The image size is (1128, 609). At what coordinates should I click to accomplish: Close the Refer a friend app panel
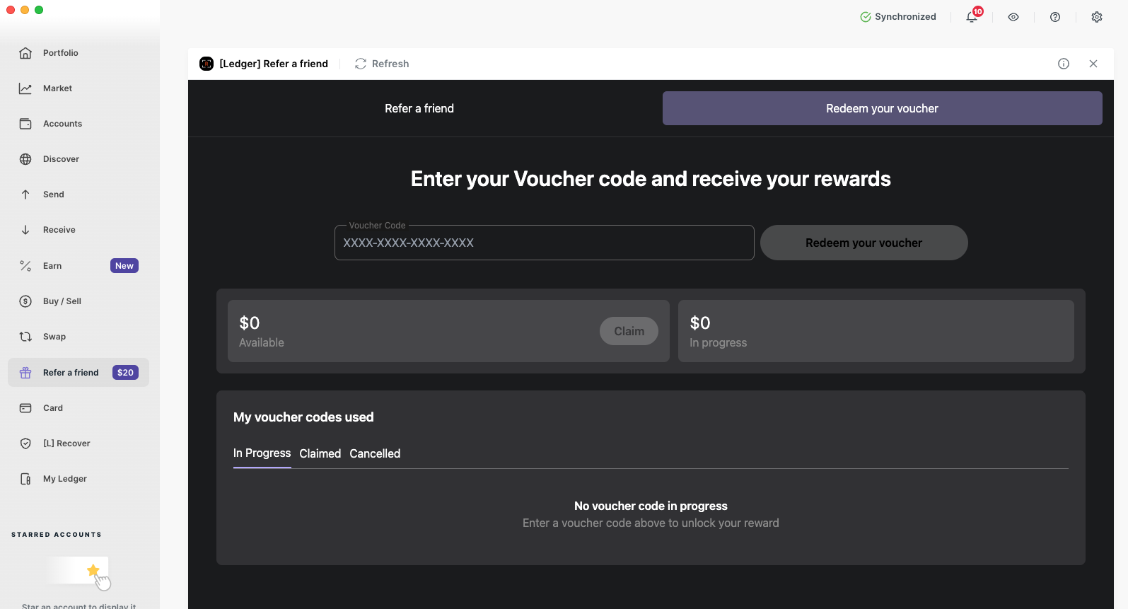[1093, 64]
